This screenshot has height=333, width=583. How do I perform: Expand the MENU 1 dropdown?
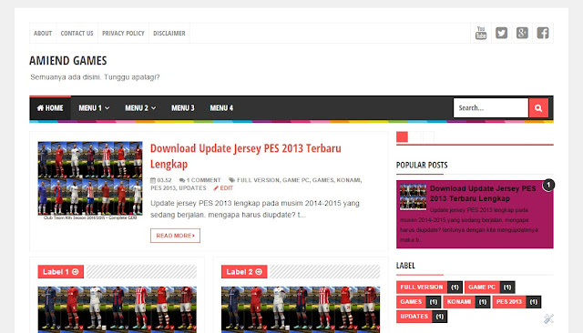94,108
